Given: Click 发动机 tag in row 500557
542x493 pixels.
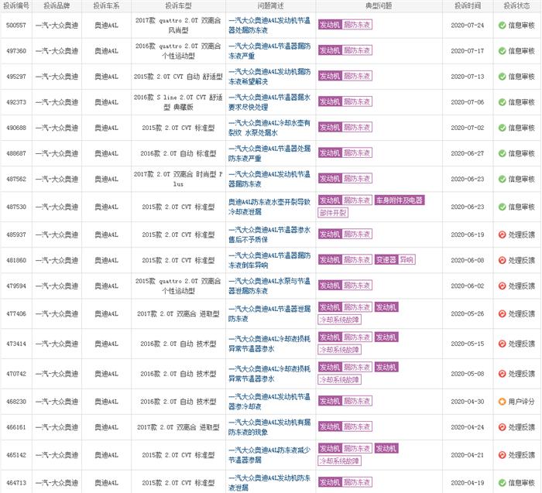Looking at the screenshot, I should (x=330, y=25).
